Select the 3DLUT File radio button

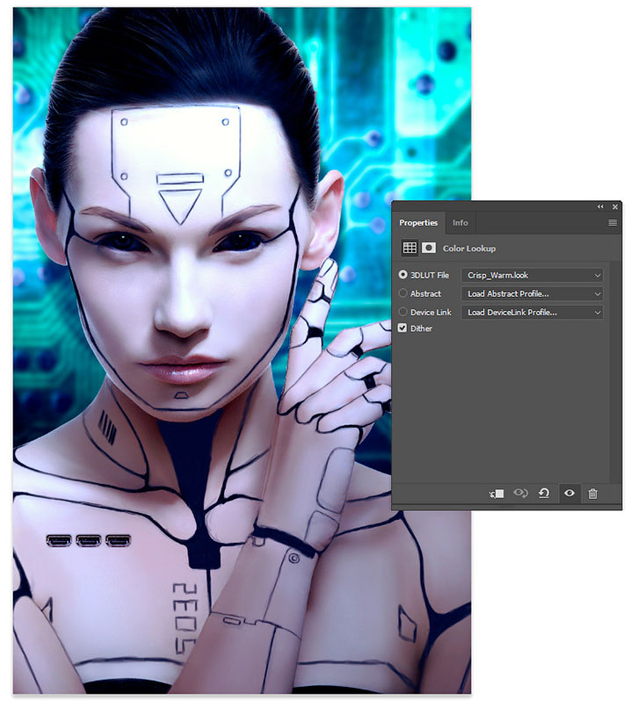click(403, 275)
